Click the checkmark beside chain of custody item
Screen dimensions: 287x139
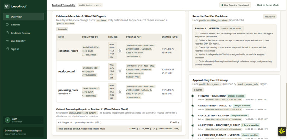[x=197, y=62]
